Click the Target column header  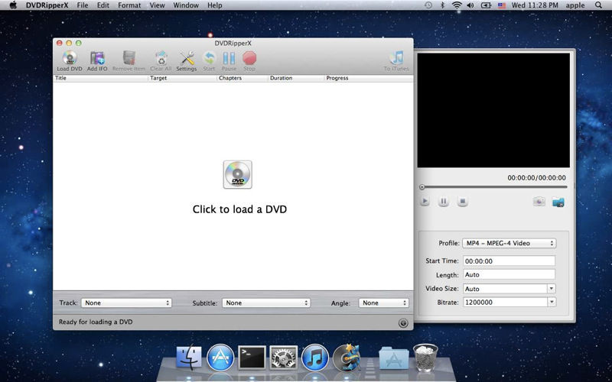[183, 78]
